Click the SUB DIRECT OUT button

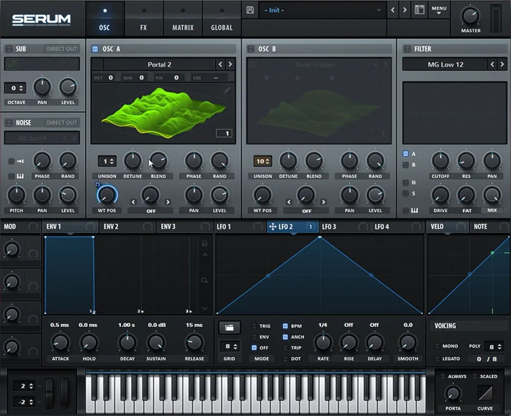point(62,49)
